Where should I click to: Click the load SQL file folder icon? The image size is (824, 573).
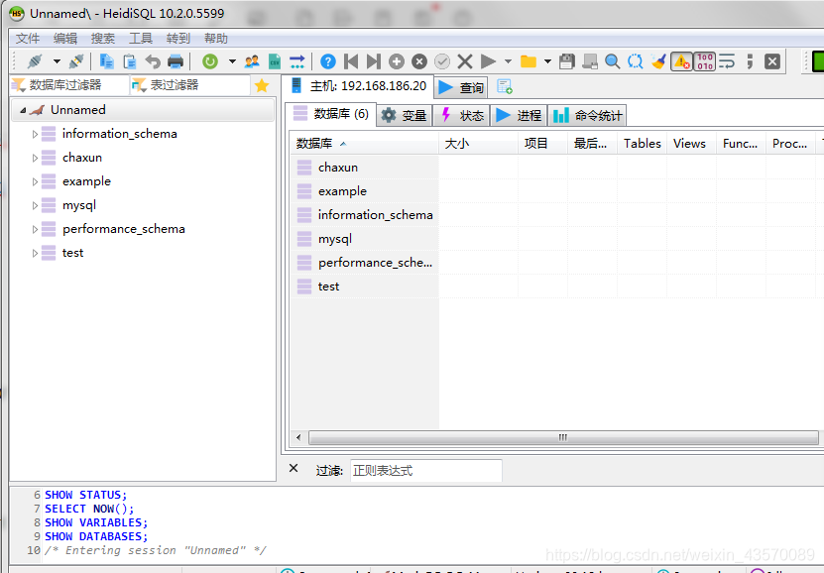(529, 61)
